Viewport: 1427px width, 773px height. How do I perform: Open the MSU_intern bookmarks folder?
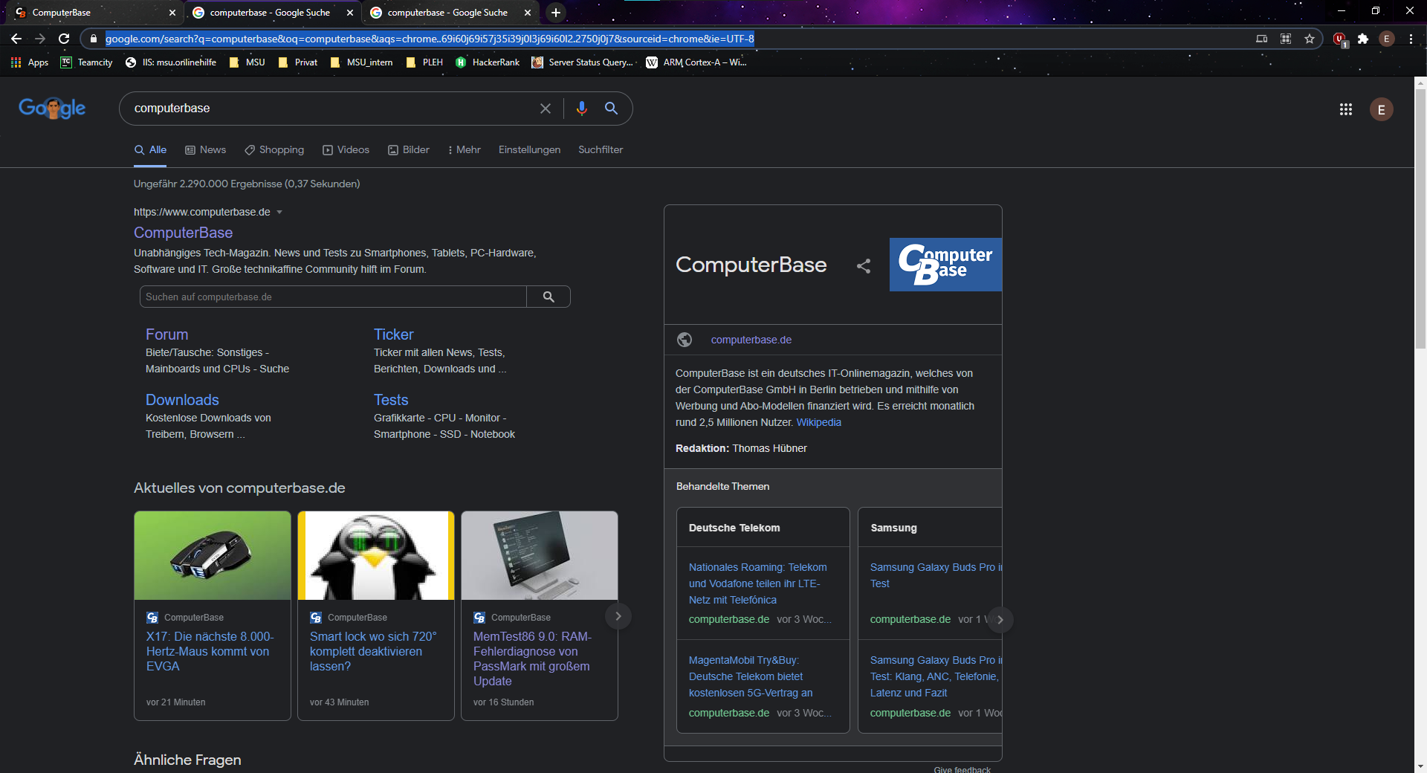point(362,62)
